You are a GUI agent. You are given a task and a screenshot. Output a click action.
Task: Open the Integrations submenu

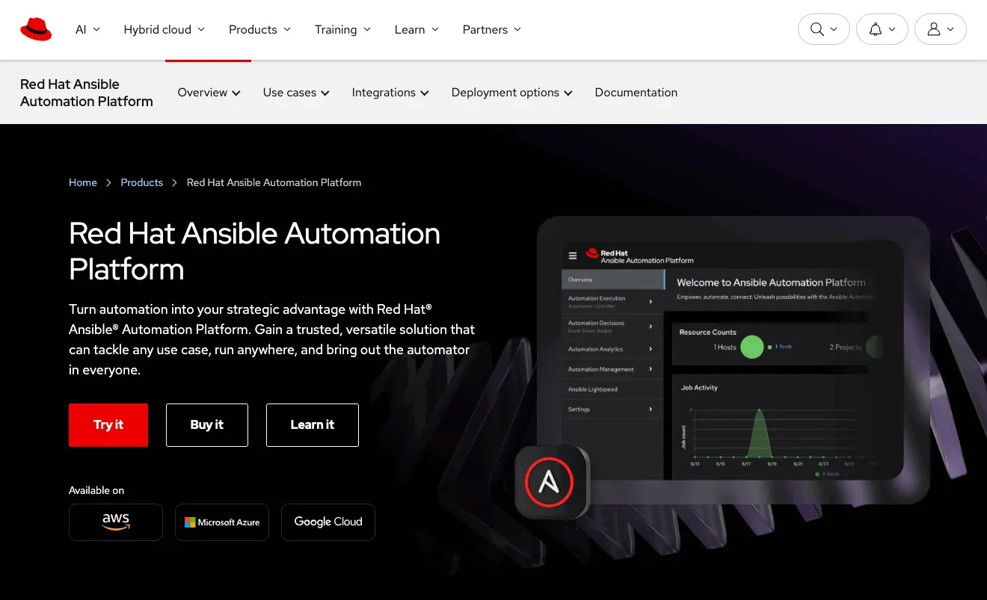pos(390,93)
